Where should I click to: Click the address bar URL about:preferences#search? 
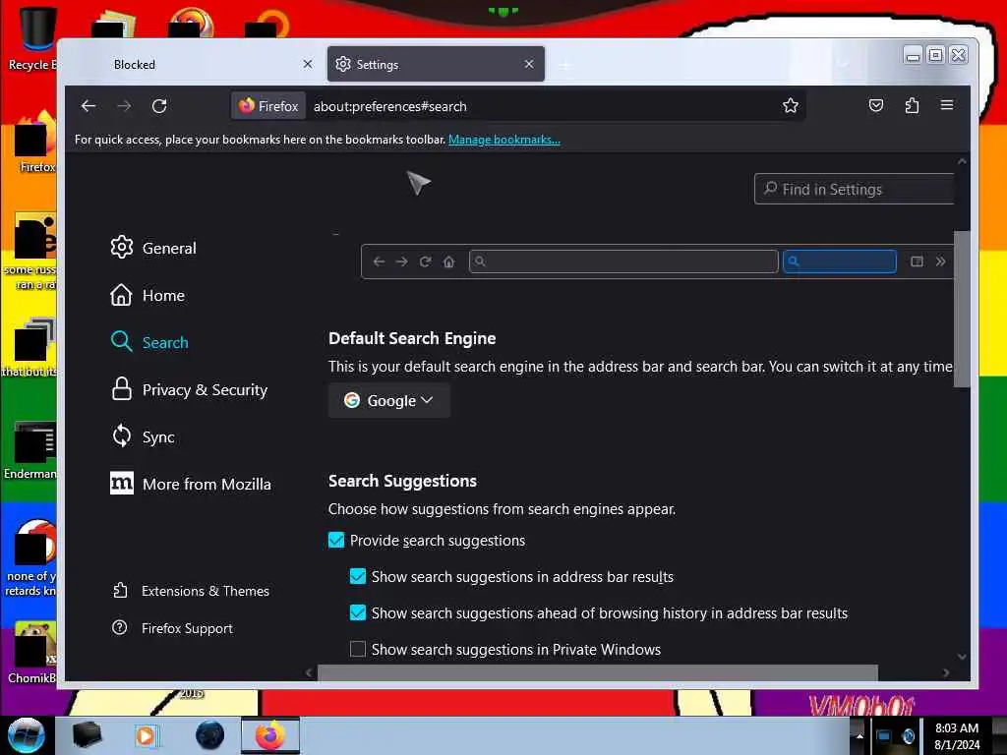click(389, 106)
